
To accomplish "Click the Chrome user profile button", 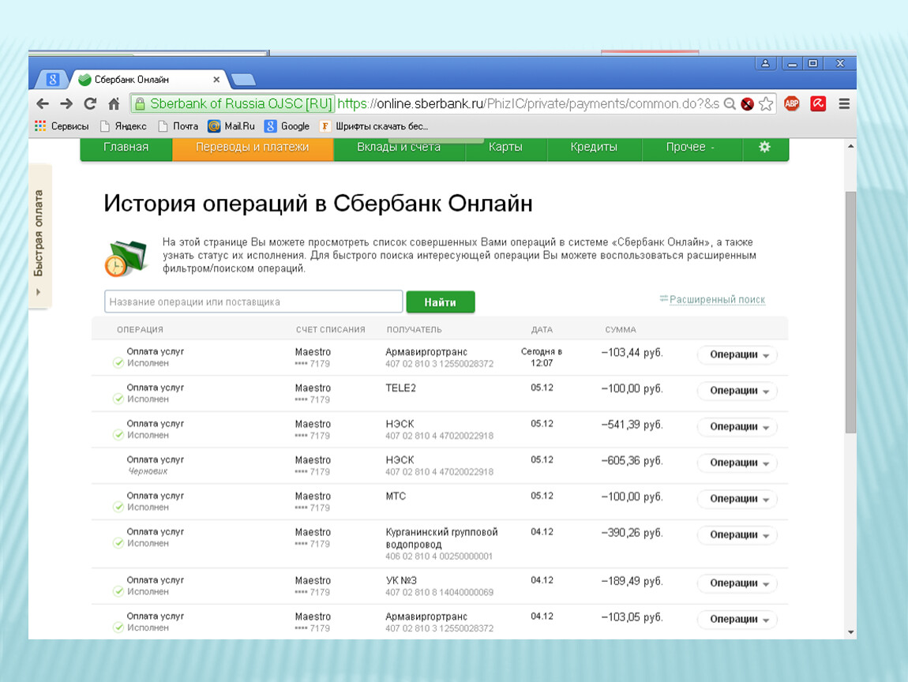I will 765,63.
